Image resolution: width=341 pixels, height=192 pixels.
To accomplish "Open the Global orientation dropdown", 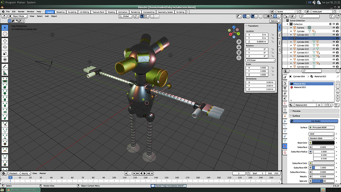I will click(126, 16).
